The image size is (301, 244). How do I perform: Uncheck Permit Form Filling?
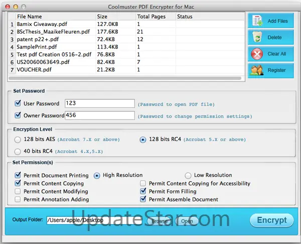pos(143,191)
